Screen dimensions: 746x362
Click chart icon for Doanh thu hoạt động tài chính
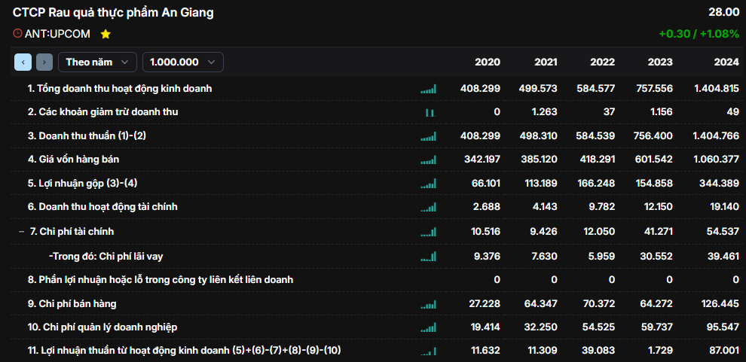click(429, 207)
